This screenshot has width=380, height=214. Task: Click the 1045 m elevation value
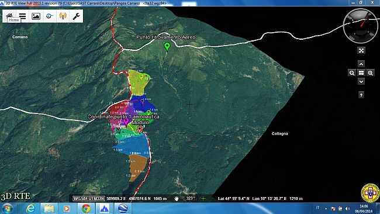coord(160,198)
